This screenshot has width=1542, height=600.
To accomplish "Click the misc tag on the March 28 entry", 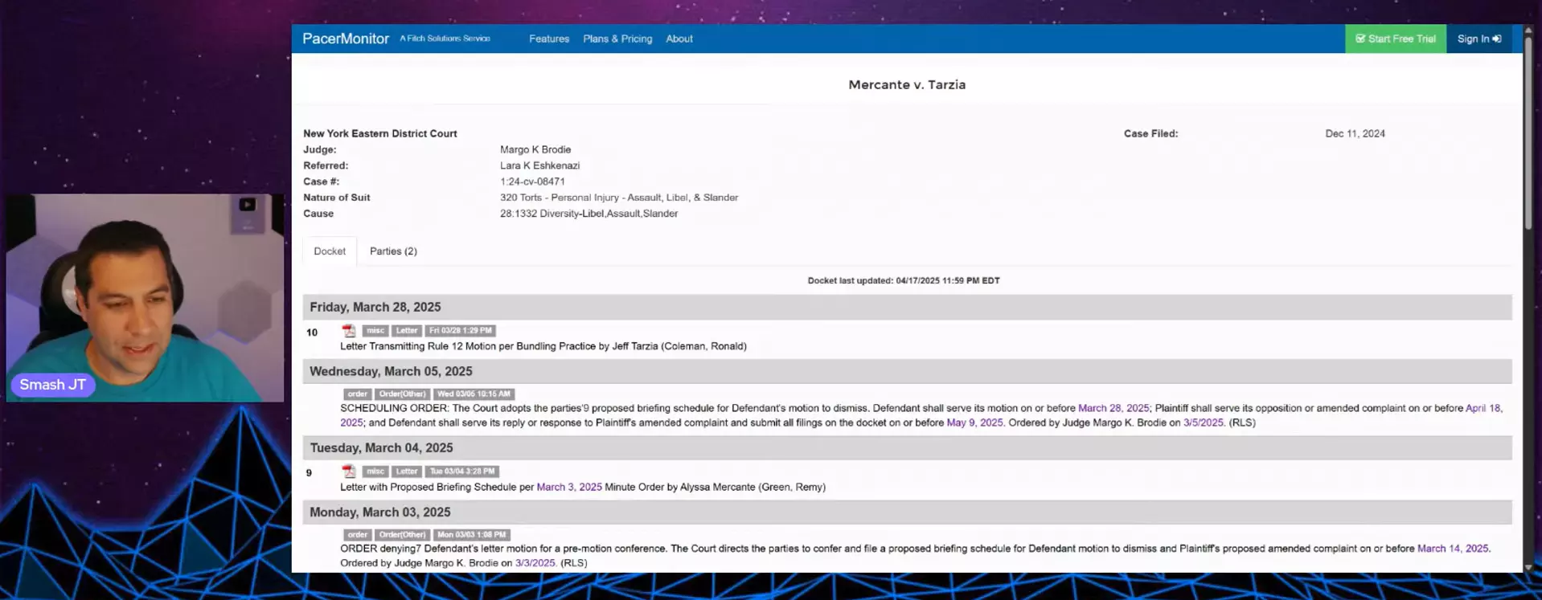I will (375, 330).
